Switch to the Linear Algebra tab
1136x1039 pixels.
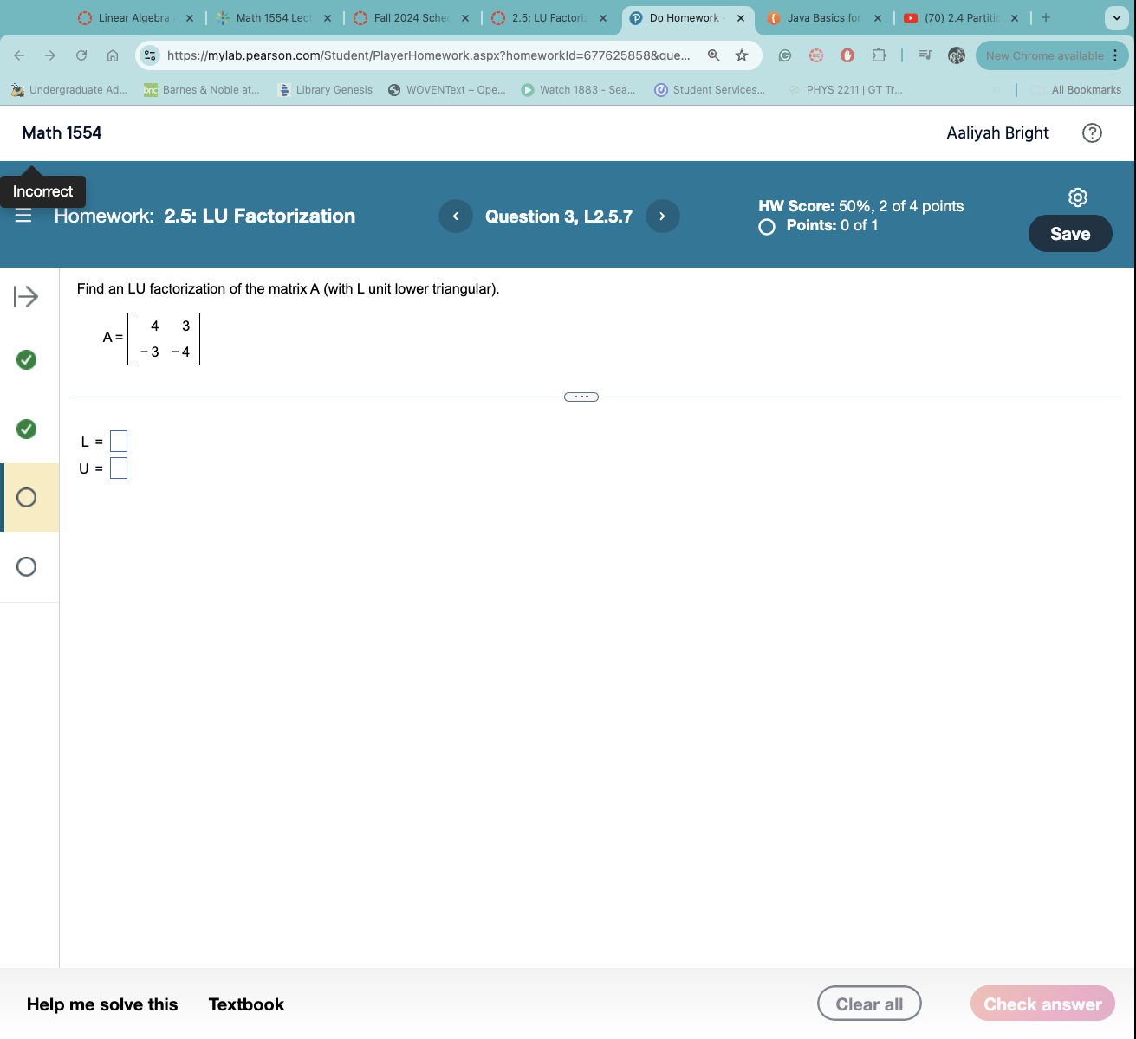[x=134, y=17]
